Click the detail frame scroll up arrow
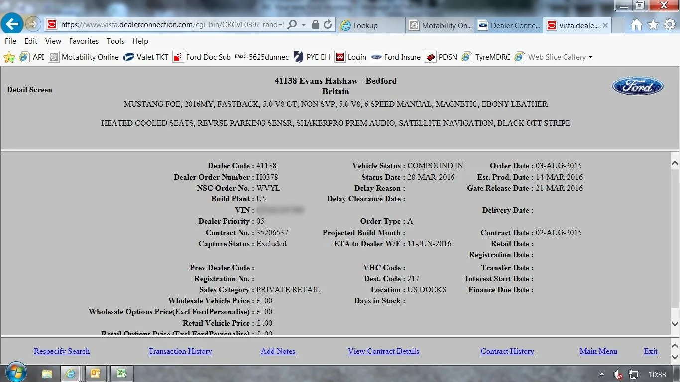 pyautogui.click(x=675, y=162)
